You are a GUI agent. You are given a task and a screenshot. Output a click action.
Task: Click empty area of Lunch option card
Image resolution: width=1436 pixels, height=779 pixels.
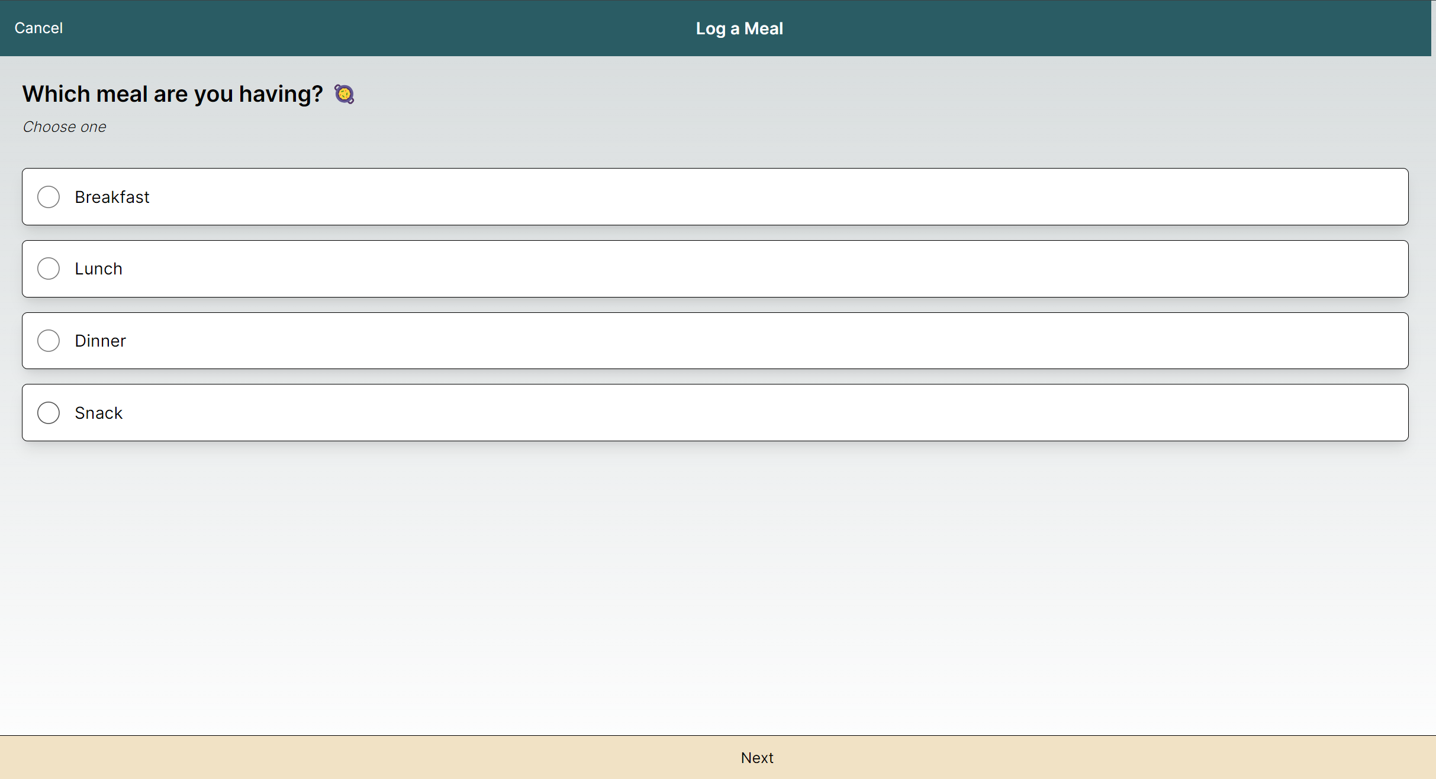point(769,269)
